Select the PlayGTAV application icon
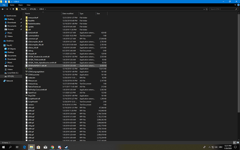This screenshot has width=240, height=150. (27, 96)
